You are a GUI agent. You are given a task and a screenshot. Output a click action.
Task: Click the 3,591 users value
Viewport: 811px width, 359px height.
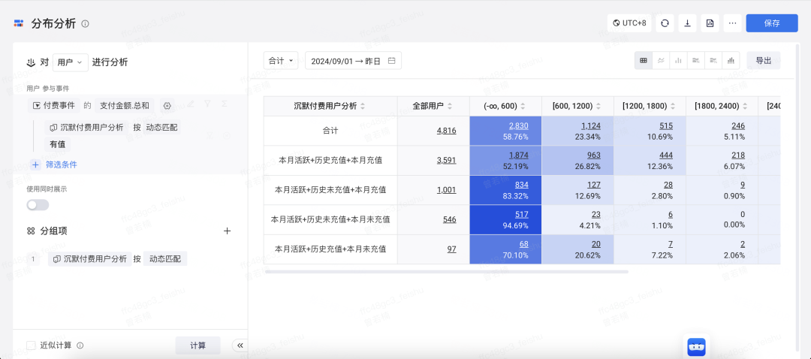446,161
